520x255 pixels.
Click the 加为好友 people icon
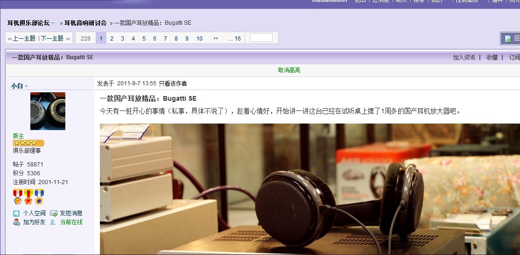16,222
